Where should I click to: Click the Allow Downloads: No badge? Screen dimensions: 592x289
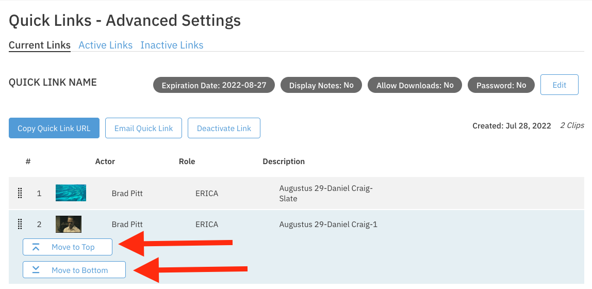tap(415, 85)
